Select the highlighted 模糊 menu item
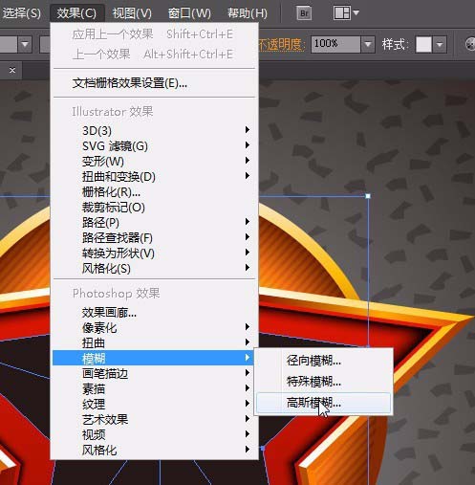Image resolution: width=475 pixels, height=485 pixels. click(x=154, y=358)
